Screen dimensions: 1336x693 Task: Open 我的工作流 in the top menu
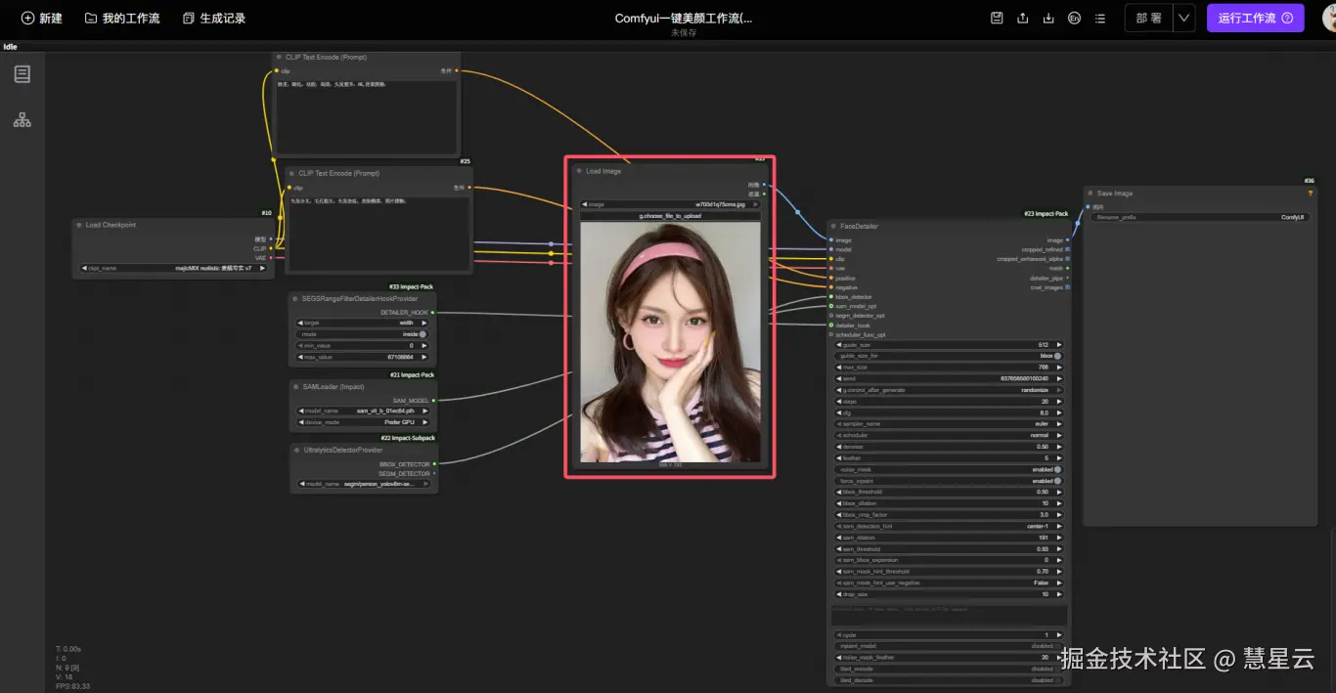pos(122,18)
